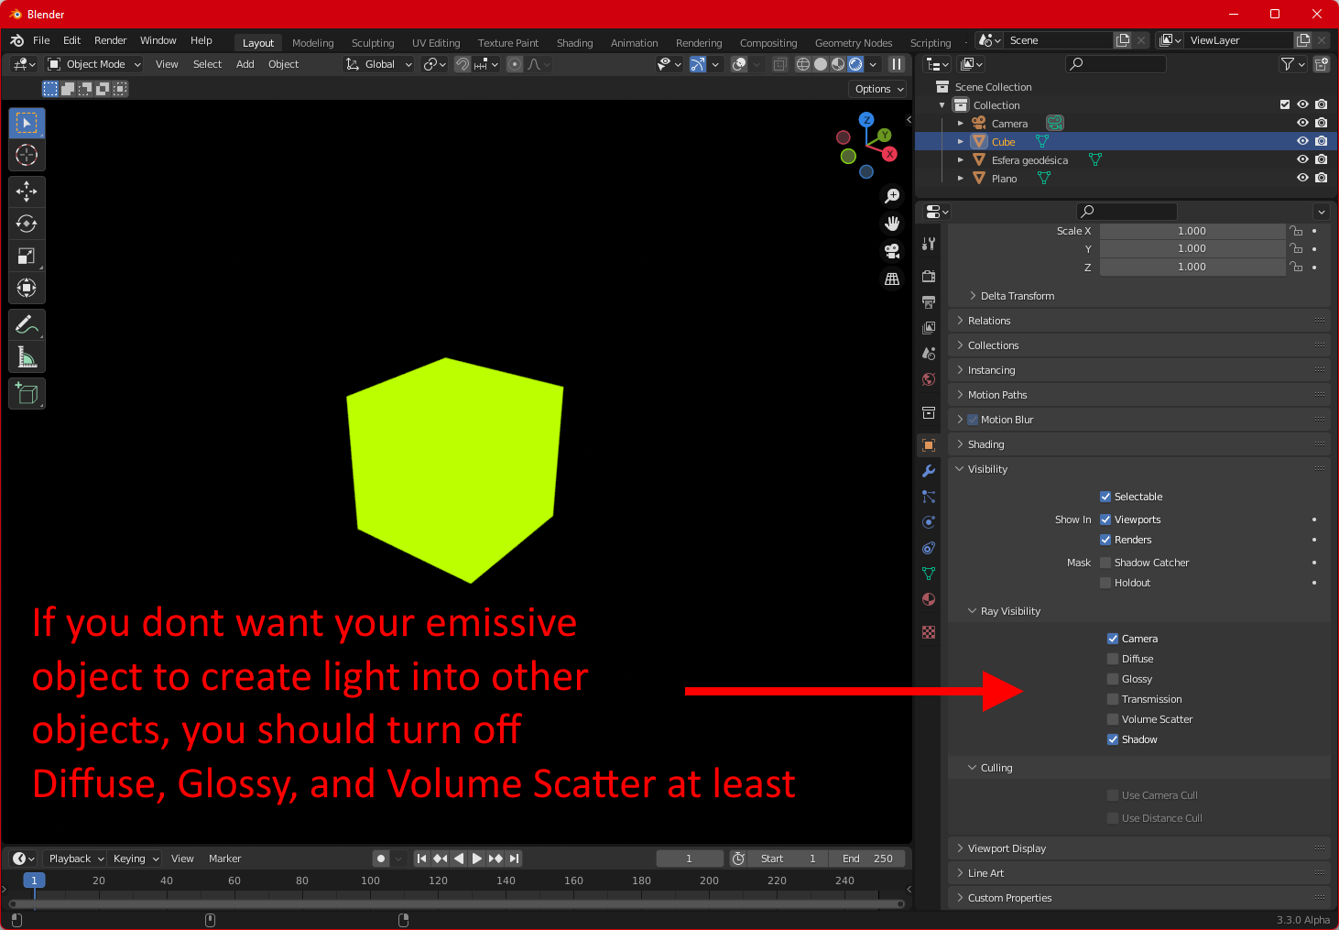Select Esfera geodésica in the outliner
This screenshot has width=1339, height=930.
pyautogui.click(x=1029, y=160)
